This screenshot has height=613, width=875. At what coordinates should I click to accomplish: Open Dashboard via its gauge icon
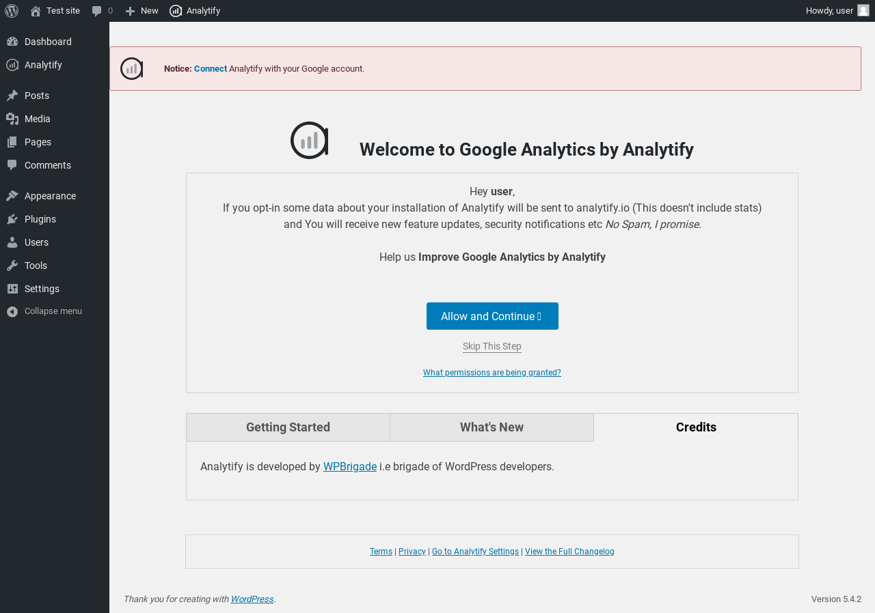12,42
